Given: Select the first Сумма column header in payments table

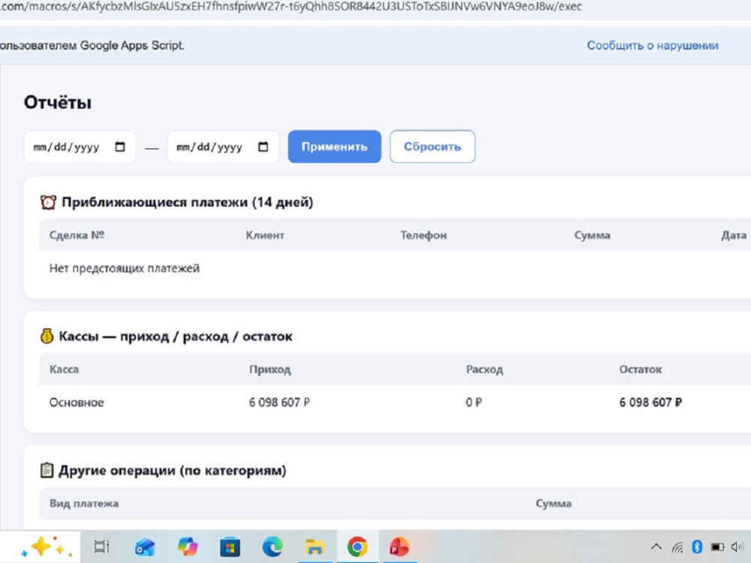Looking at the screenshot, I should click(x=592, y=235).
